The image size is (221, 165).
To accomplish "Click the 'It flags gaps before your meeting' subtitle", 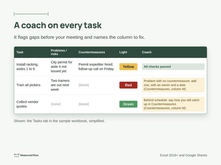I will 79,37.
